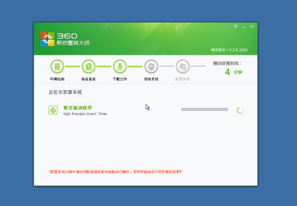Click the High Precision Event Timer text
The width and height of the screenshot is (297, 206).
(x=85, y=114)
